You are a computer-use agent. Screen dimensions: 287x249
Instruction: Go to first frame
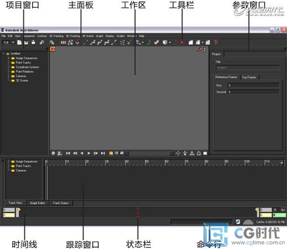[x=68, y=153]
